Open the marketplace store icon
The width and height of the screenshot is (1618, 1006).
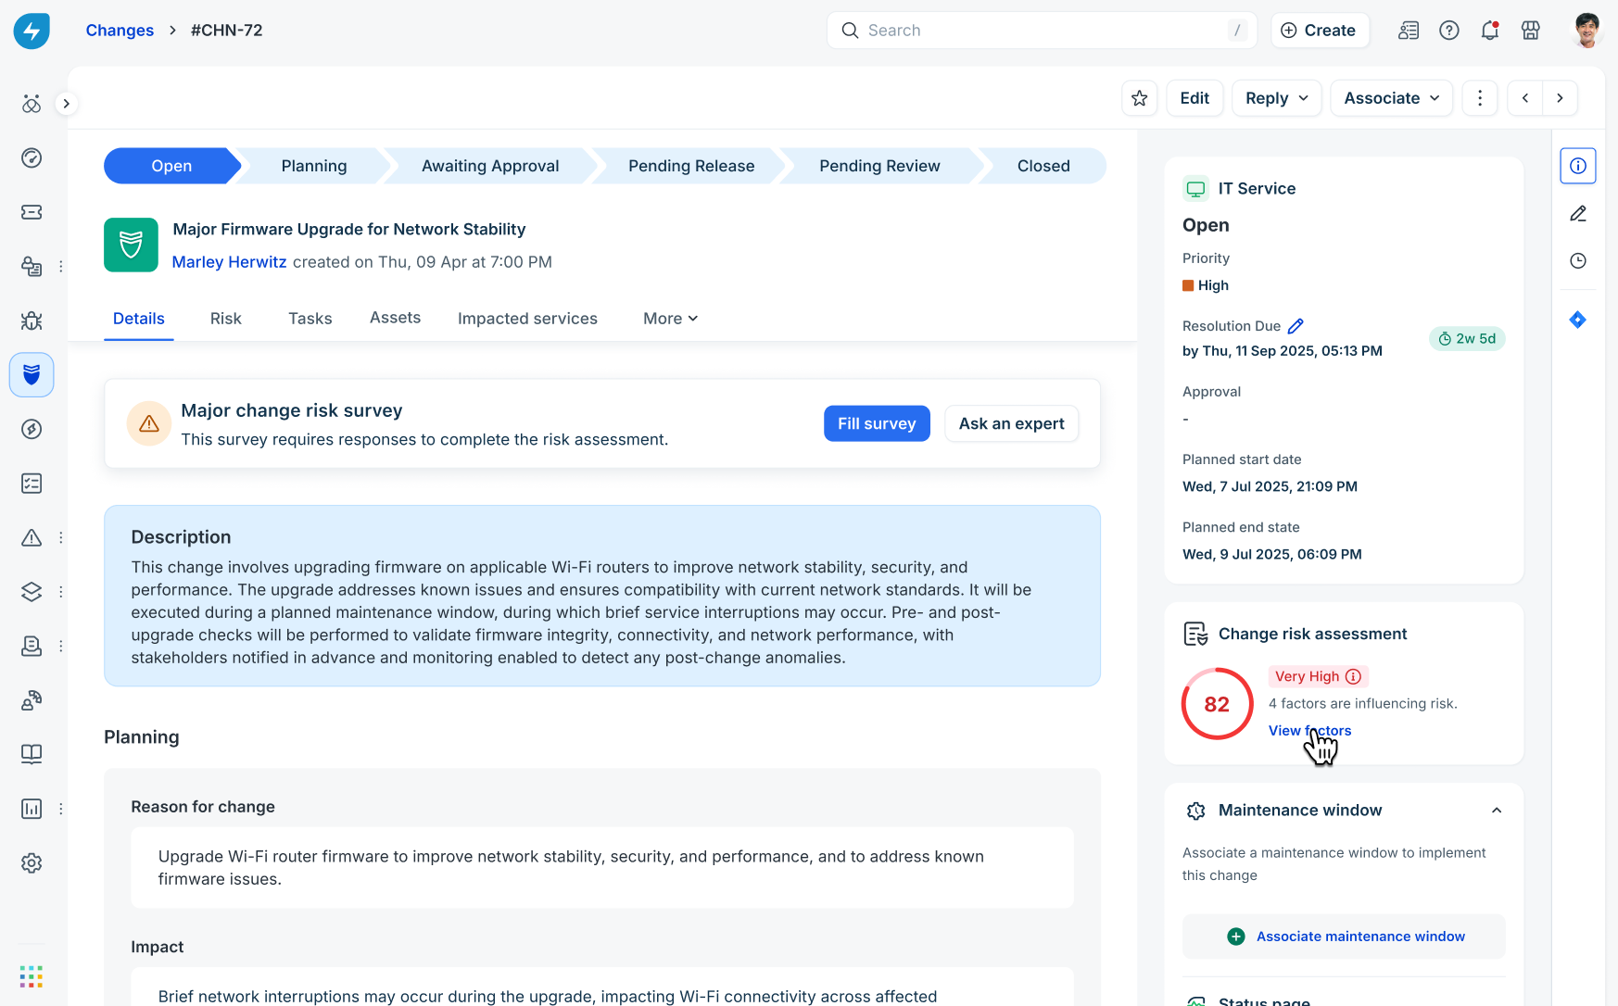click(x=1531, y=31)
